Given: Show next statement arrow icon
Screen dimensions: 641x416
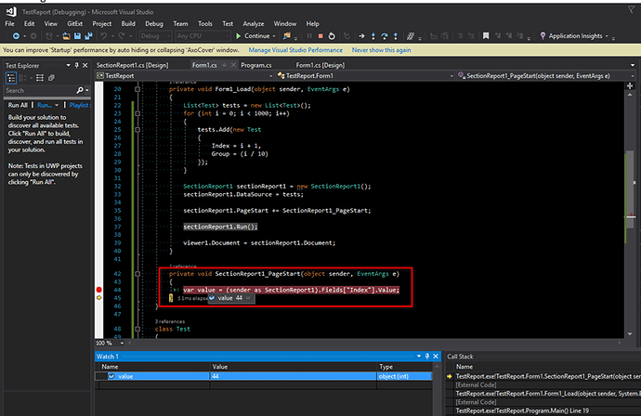Looking at the screenshot, I should point(361,36).
